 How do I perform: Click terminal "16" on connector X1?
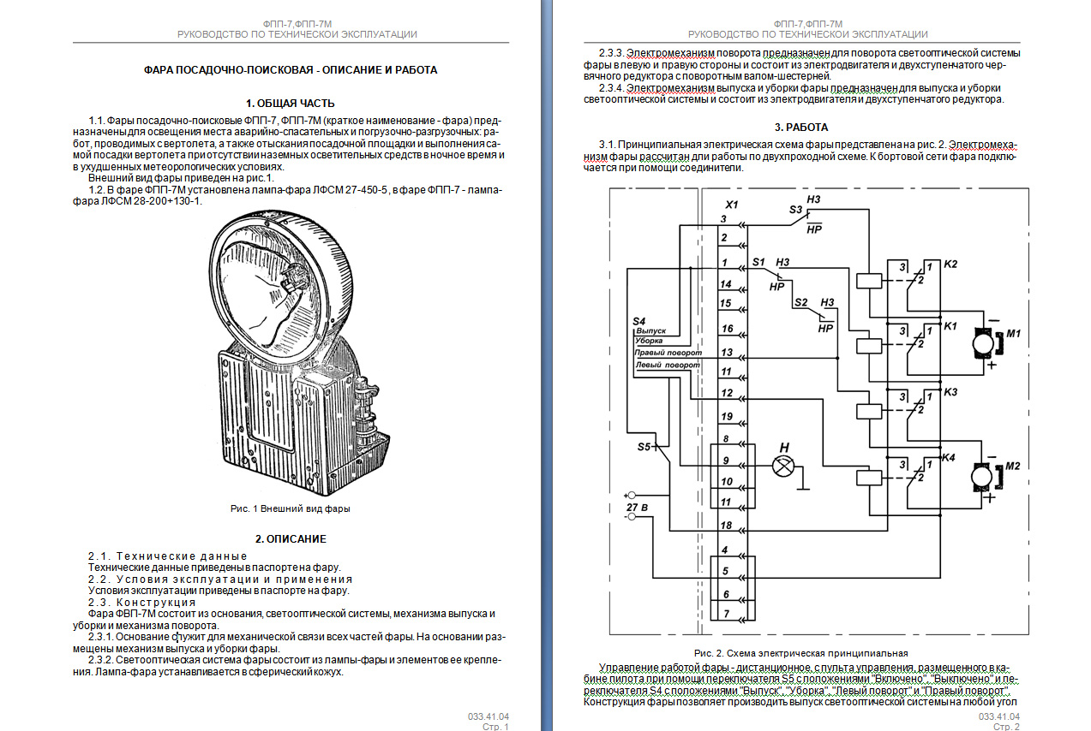[725, 329]
